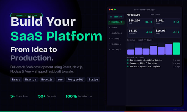The height and width of the screenshot is (112, 187).
Task: Click the PostgreSQL tech tag
Action: [76, 80]
